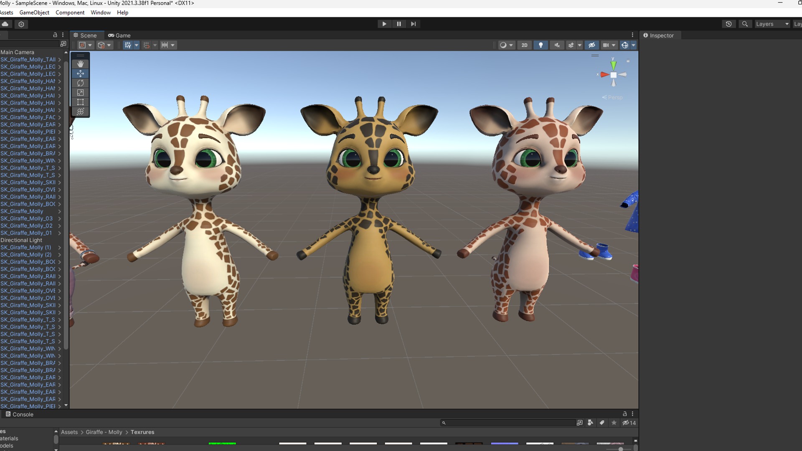
Task: Open camera settings dropdown arrow
Action: coord(614,45)
